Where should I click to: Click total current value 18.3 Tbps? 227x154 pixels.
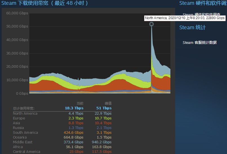tap(74, 108)
